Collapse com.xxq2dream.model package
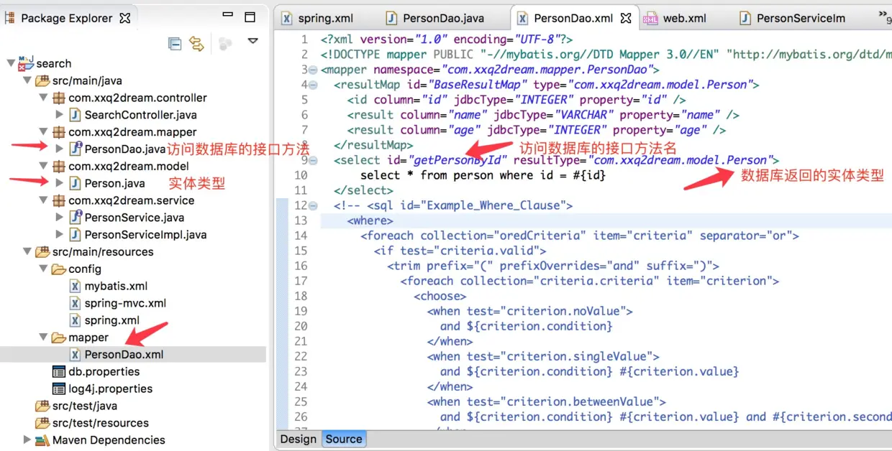This screenshot has height=451, width=892. [x=43, y=166]
